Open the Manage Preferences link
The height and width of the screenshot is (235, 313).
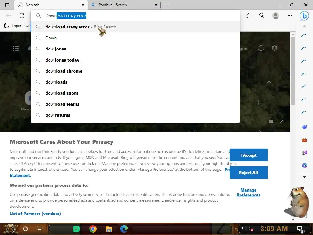click(248, 193)
